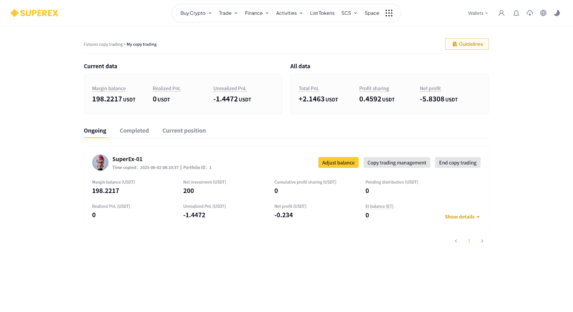
Task: Open the notifications bell icon
Action: 516,13
